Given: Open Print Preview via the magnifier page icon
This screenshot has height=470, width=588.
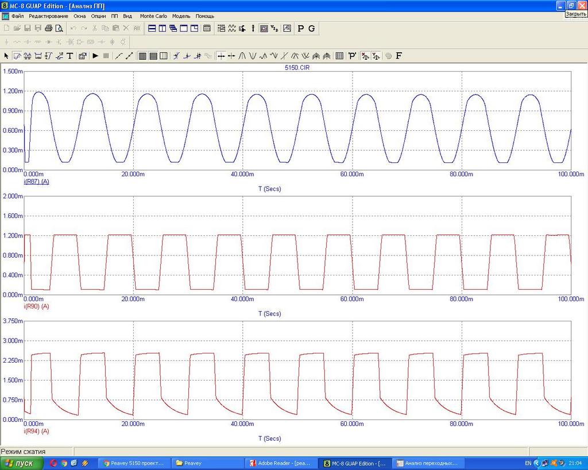Looking at the screenshot, I should click(x=59, y=28).
